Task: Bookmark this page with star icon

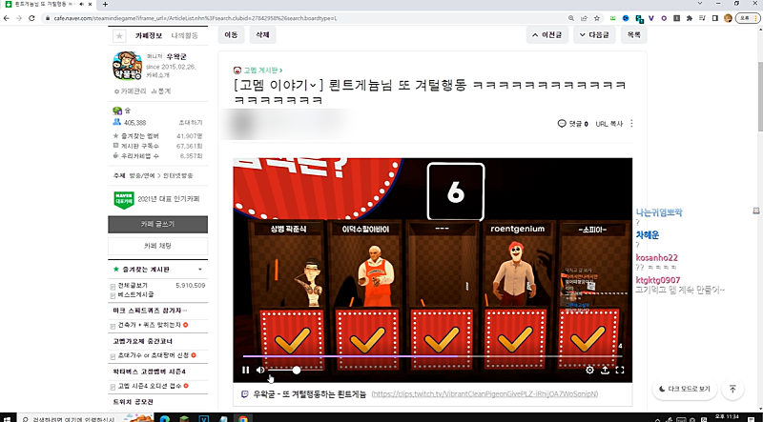Action: click(x=597, y=18)
